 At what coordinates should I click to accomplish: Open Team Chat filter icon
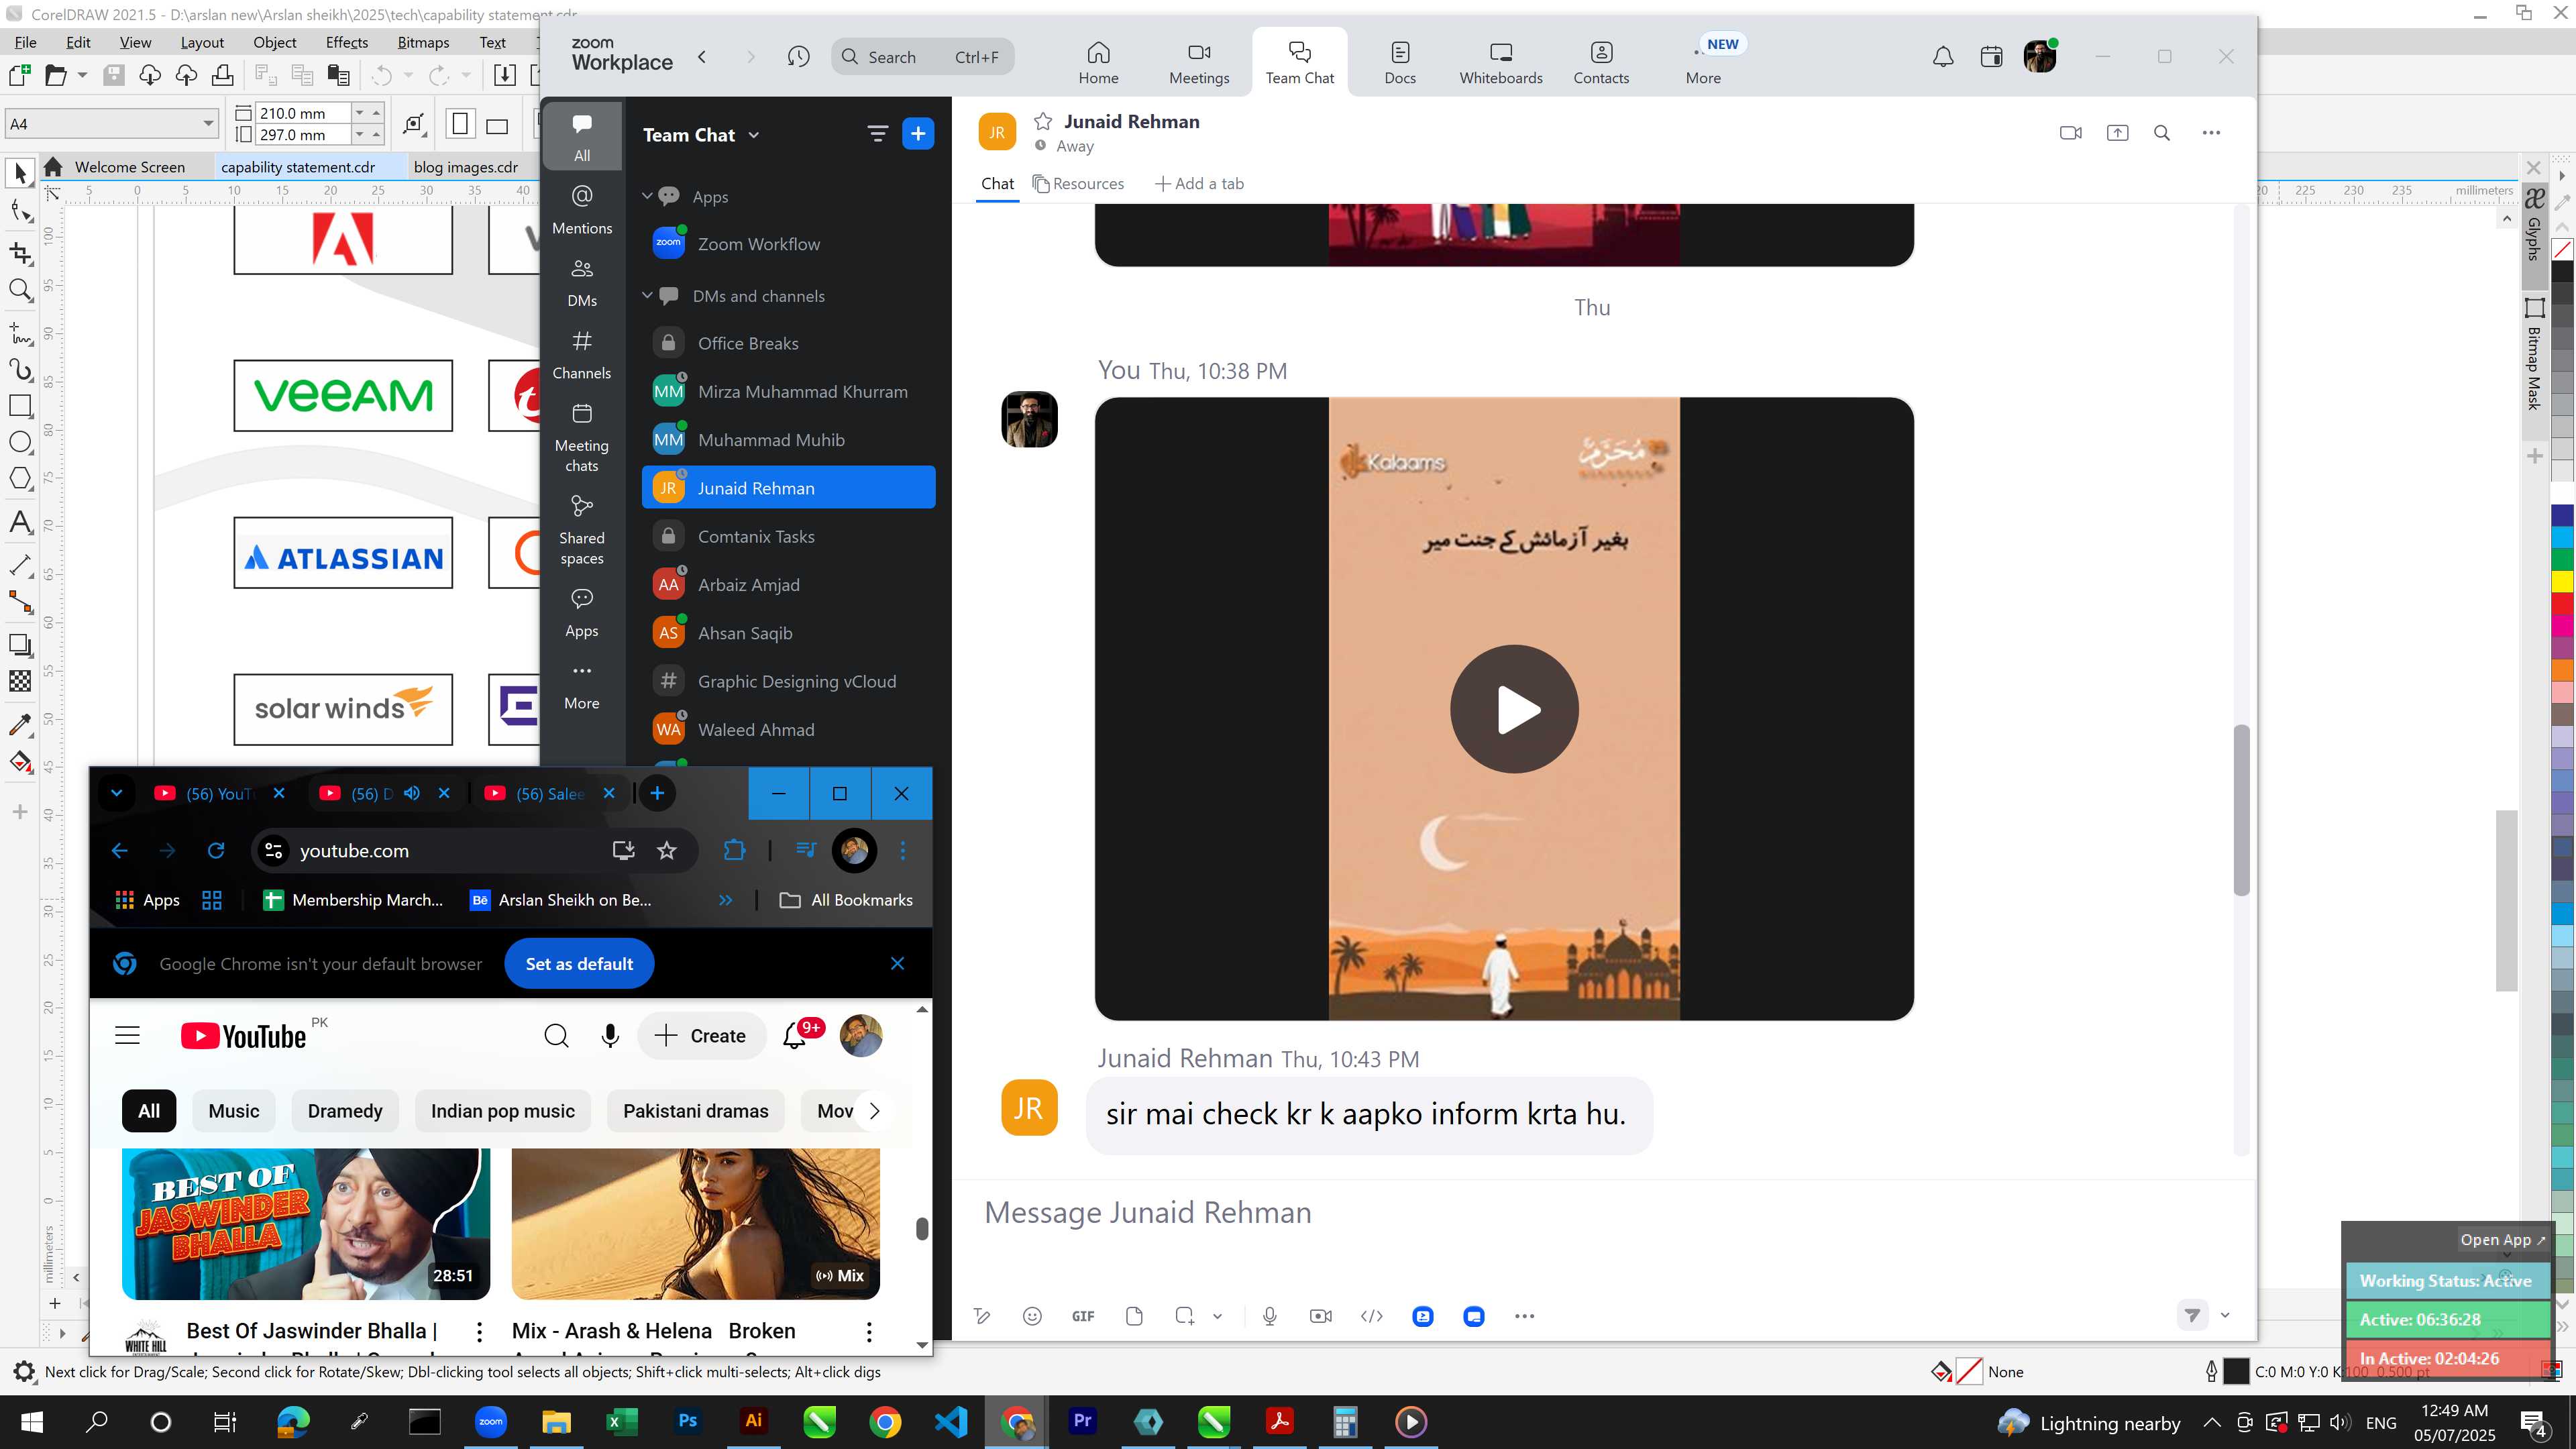[x=877, y=134]
